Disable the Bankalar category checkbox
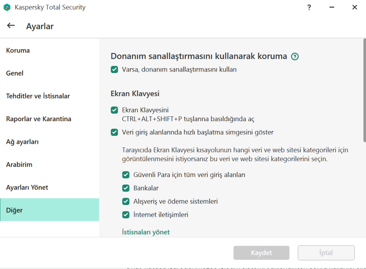 click(x=126, y=188)
